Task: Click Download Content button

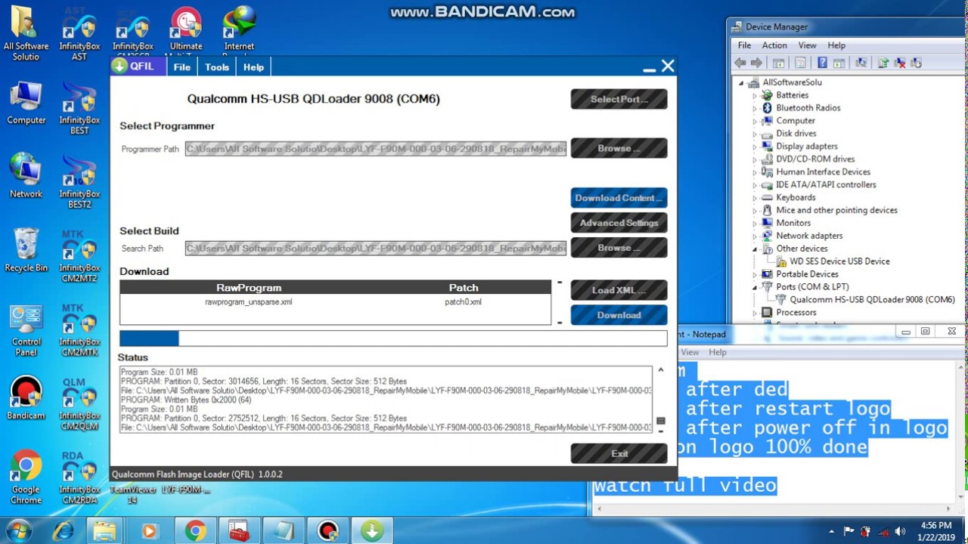Action: click(619, 198)
